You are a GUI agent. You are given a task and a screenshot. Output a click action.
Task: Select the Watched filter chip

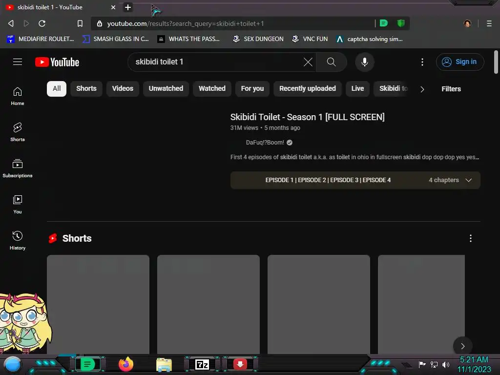[x=212, y=89]
